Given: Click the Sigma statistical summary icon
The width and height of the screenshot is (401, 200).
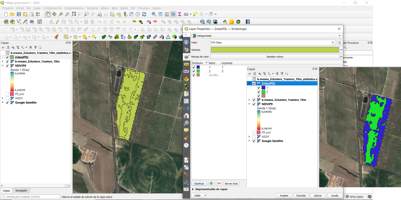Looking at the screenshot, I should [x=179, y=14].
